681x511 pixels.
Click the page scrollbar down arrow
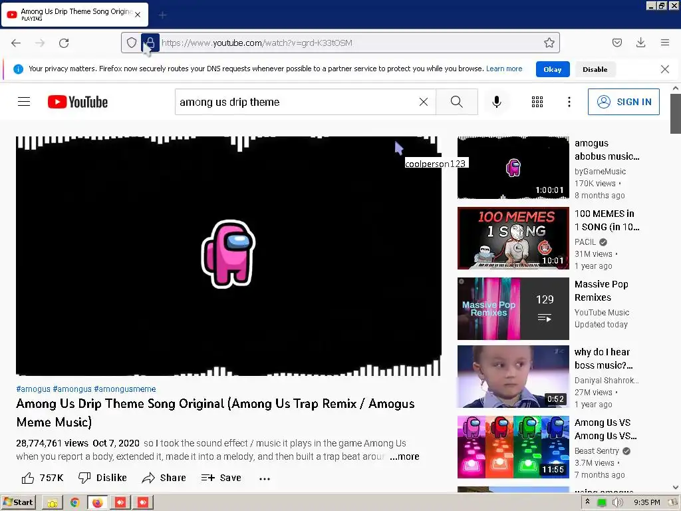coord(676,488)
